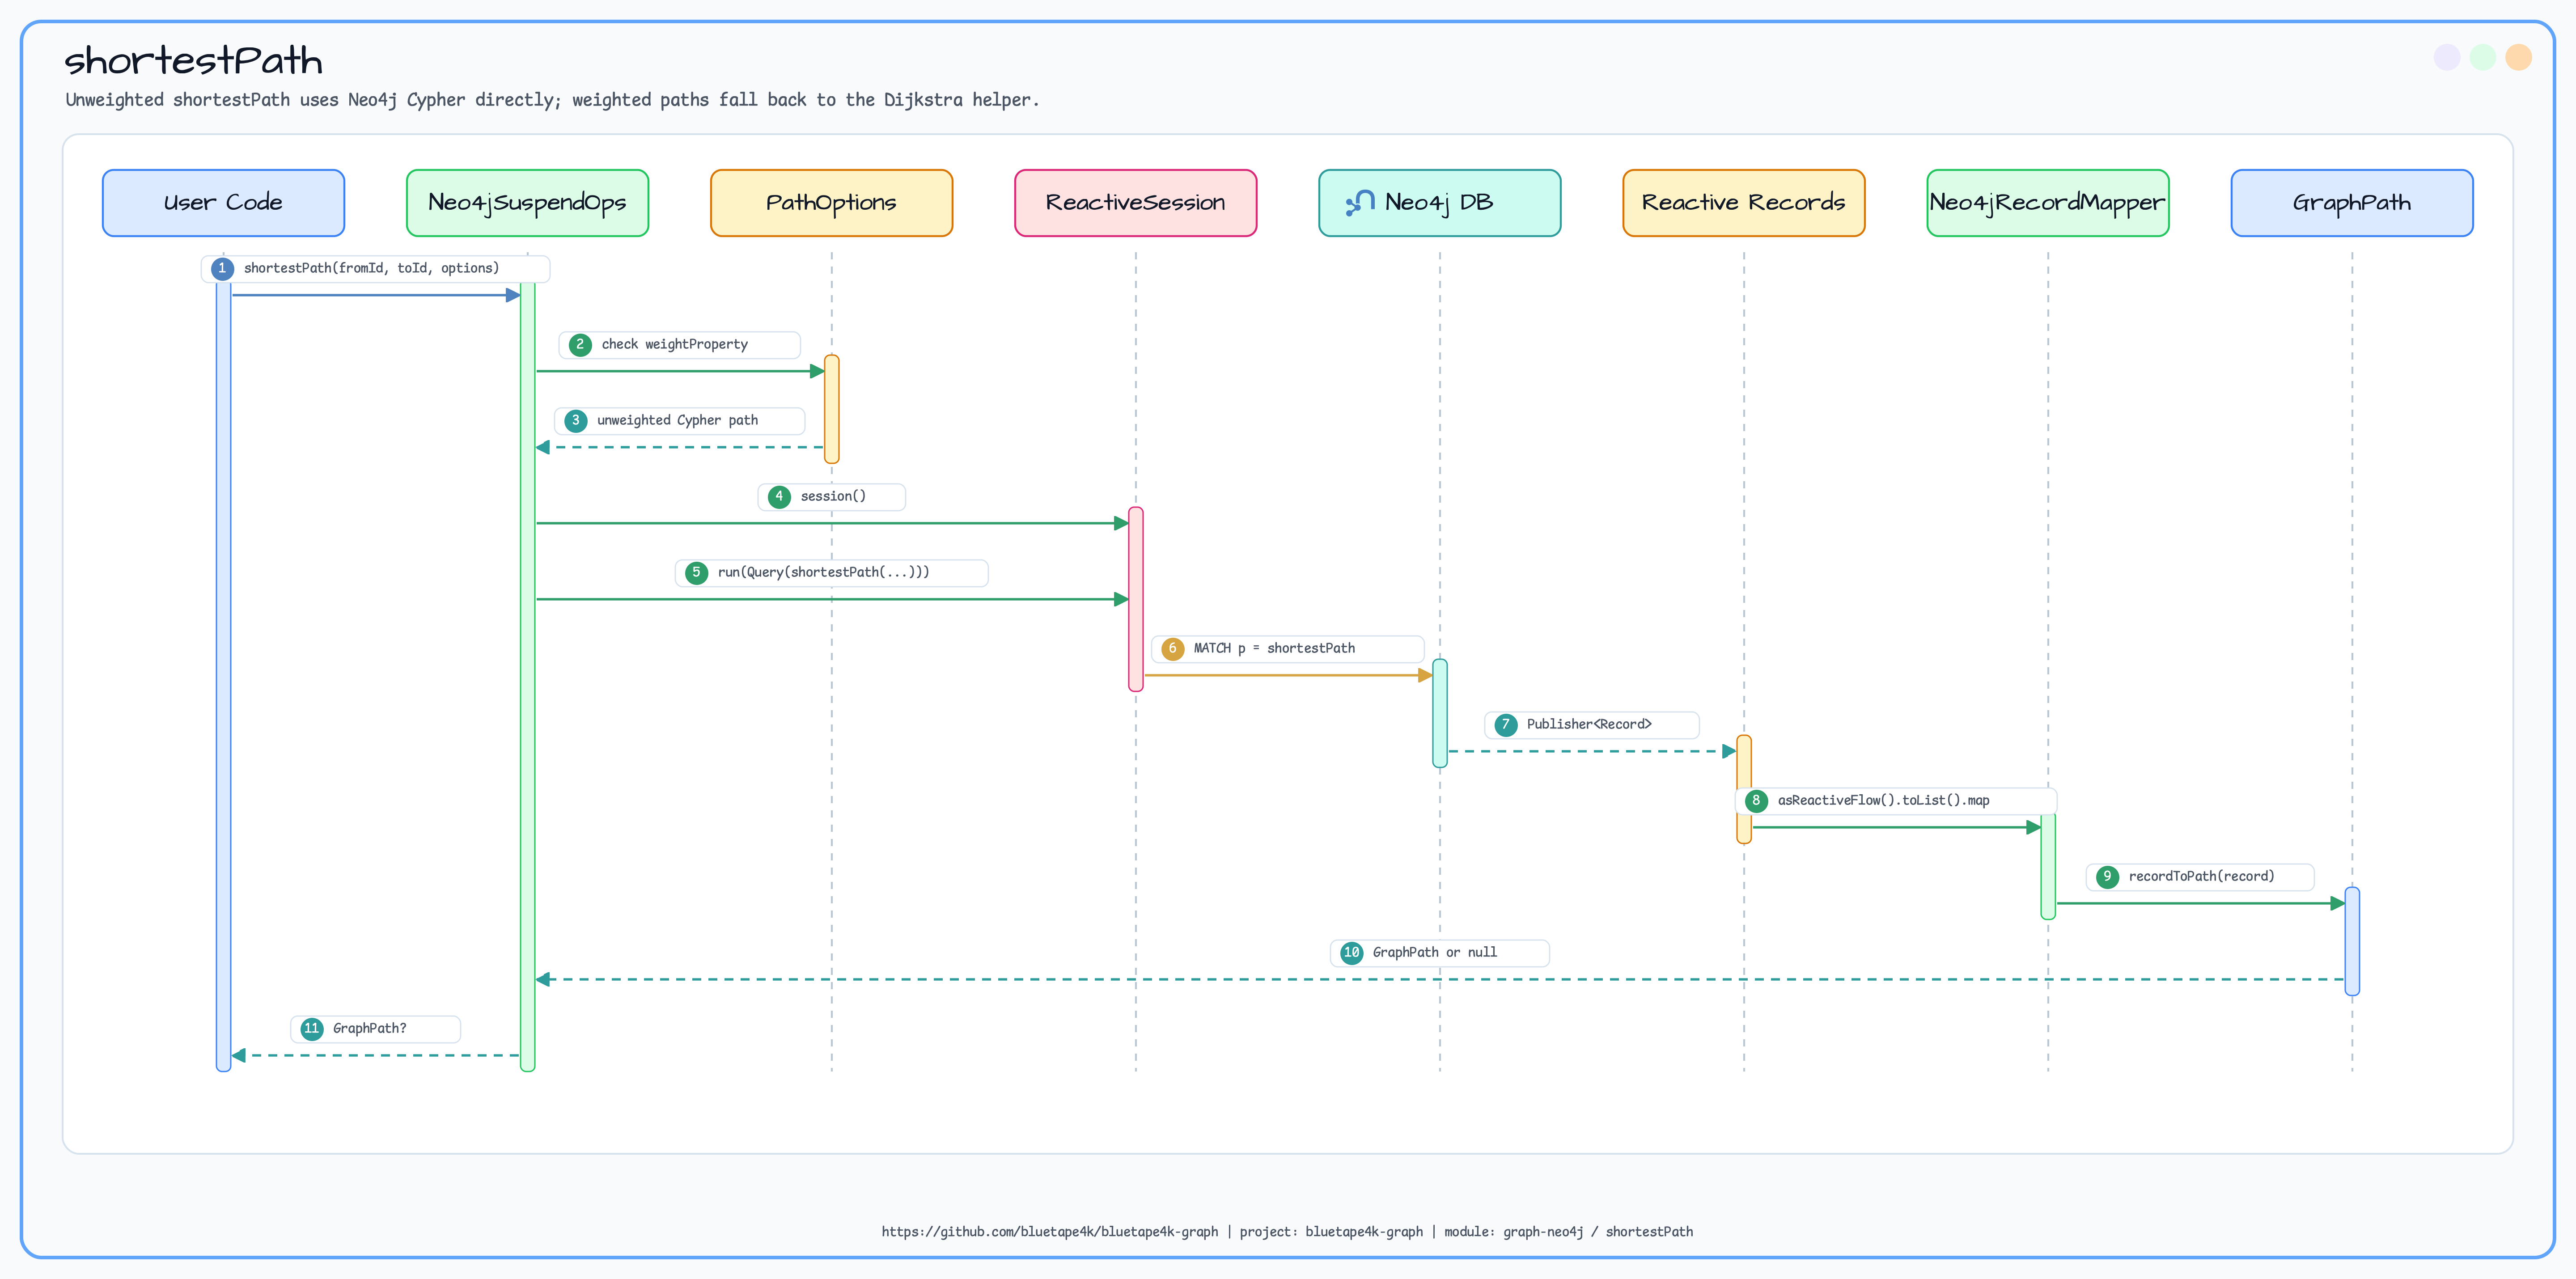Select the Neo4j DB participant box
Screen dimensions: 2576x1279
[x=1439, y=203]
